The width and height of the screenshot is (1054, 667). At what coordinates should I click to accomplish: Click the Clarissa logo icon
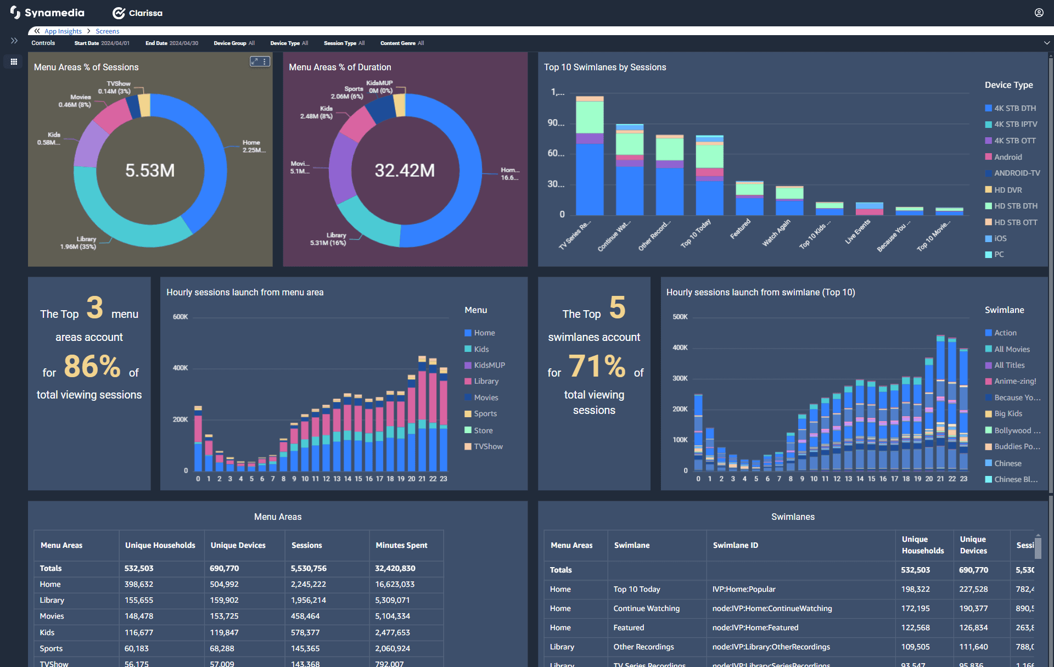(119, 13)
